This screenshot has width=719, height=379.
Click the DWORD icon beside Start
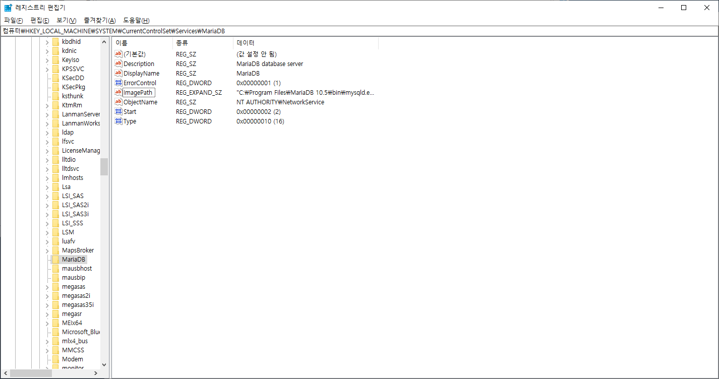click(x=118, y=111)
